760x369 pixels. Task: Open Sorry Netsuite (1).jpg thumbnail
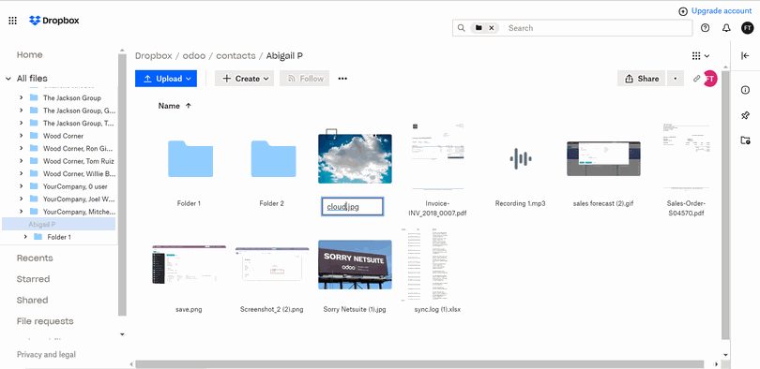coord(355,264)
